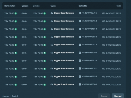Screen dimensions: 131x98
Task: Click slot game icon in row 452840946251
Action: 52,69
